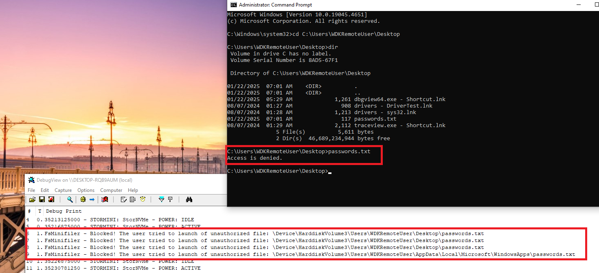
Task: Select the blocked line with WindowsApps\passwords.txt path
Action: tap(302, 254)
